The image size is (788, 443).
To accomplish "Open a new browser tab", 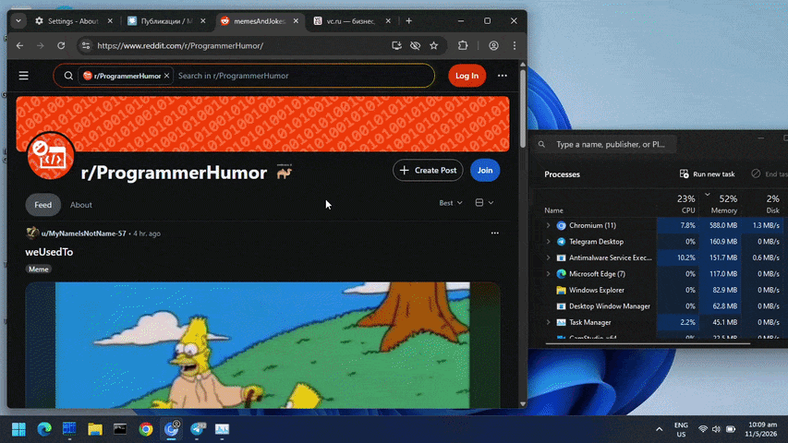I will click(408, 21).
